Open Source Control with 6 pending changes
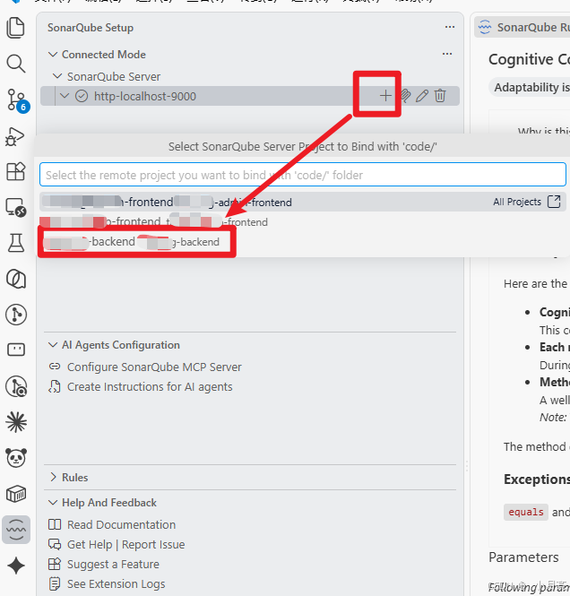570x596 pixels. (17, 100)
